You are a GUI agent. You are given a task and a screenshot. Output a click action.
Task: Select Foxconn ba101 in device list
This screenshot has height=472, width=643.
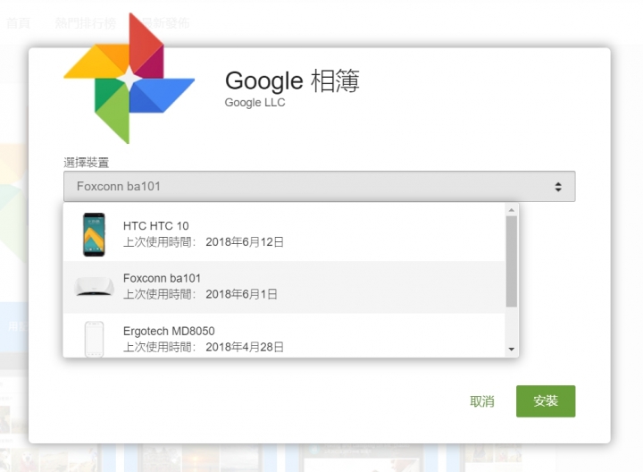click(x=284, y=287)
